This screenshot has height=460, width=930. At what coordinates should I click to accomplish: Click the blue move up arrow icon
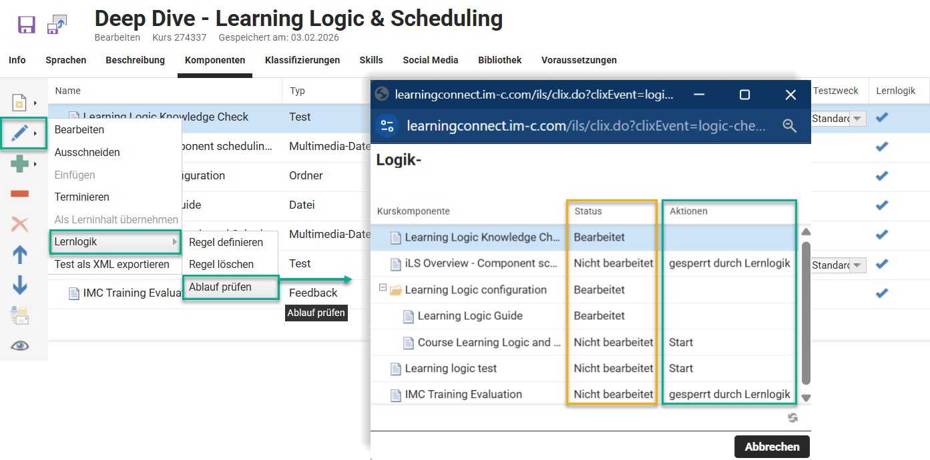[20, 254]
